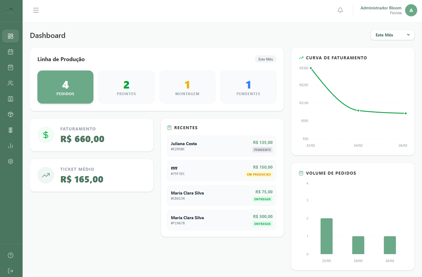The image size is (422, 277).
Task: Expand the 'Este Mês' period dropdown
Action: (392, 35)
